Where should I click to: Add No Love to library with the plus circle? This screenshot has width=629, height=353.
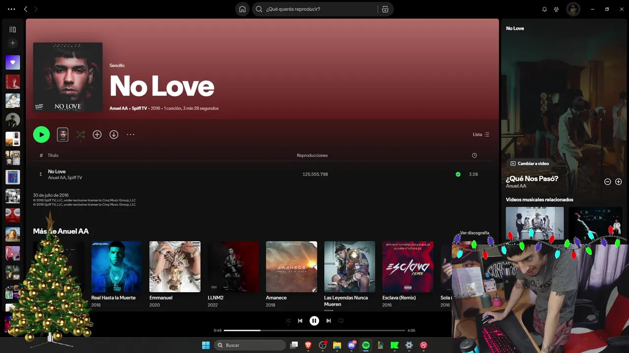click(97, 134)
